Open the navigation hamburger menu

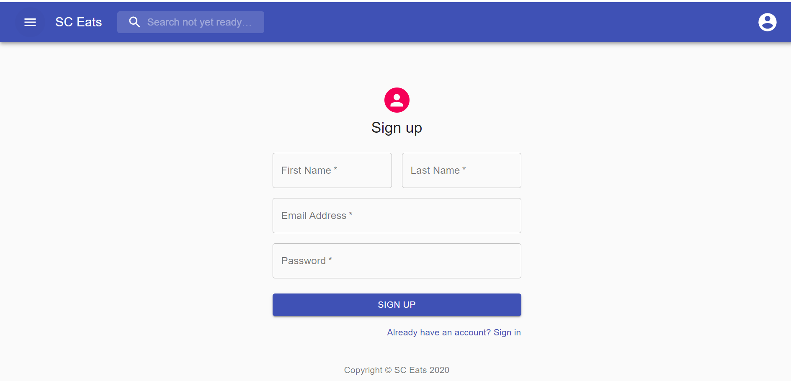coord(30,22)
